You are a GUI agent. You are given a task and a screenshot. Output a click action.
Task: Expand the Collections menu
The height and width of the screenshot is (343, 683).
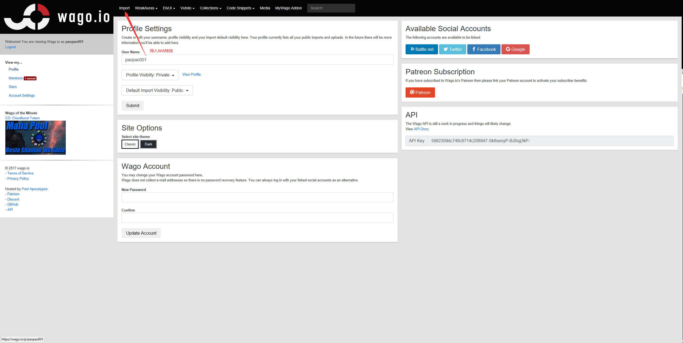[210, 8]
